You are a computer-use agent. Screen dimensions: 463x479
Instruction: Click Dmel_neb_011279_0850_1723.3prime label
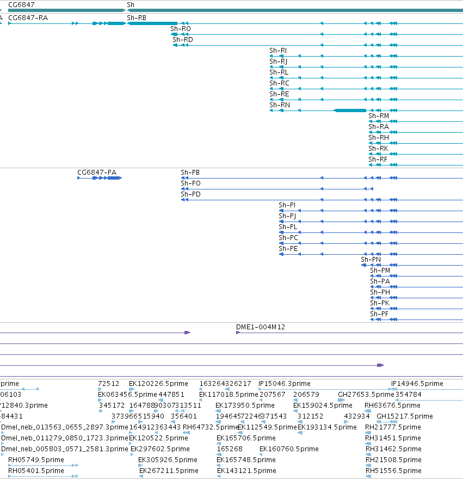pyautogui.click(x=65, y=438)
